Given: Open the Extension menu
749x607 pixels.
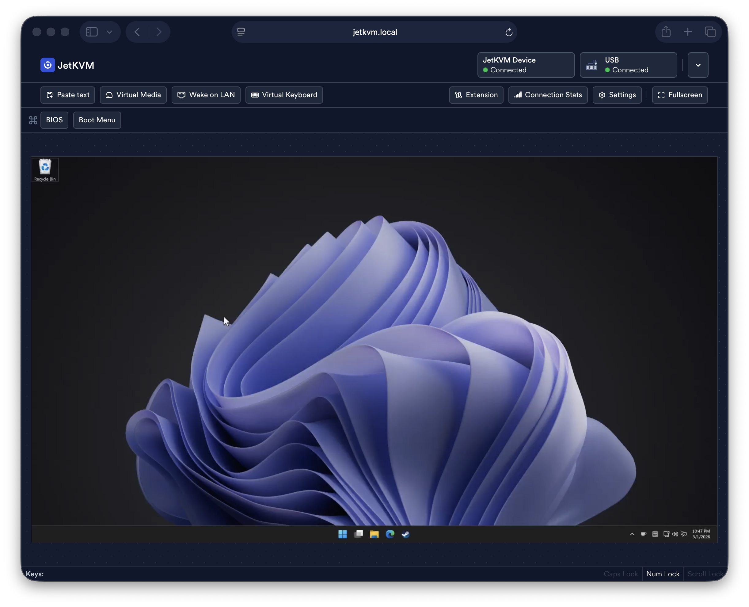Looking at the screenshot, I should point(476,95).
